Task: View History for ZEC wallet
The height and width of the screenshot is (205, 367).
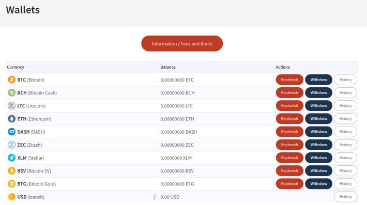Action: pyautogui.click(x=345, y=145)
